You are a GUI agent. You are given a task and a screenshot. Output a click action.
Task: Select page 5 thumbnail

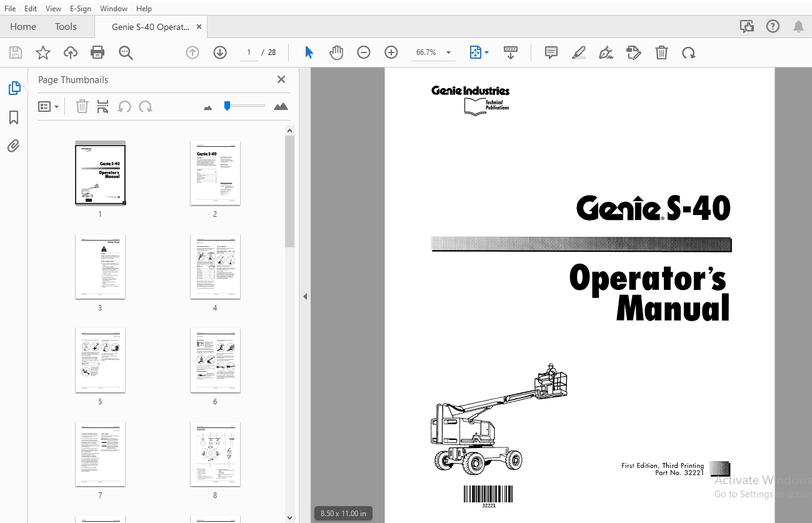click(100, 361)
